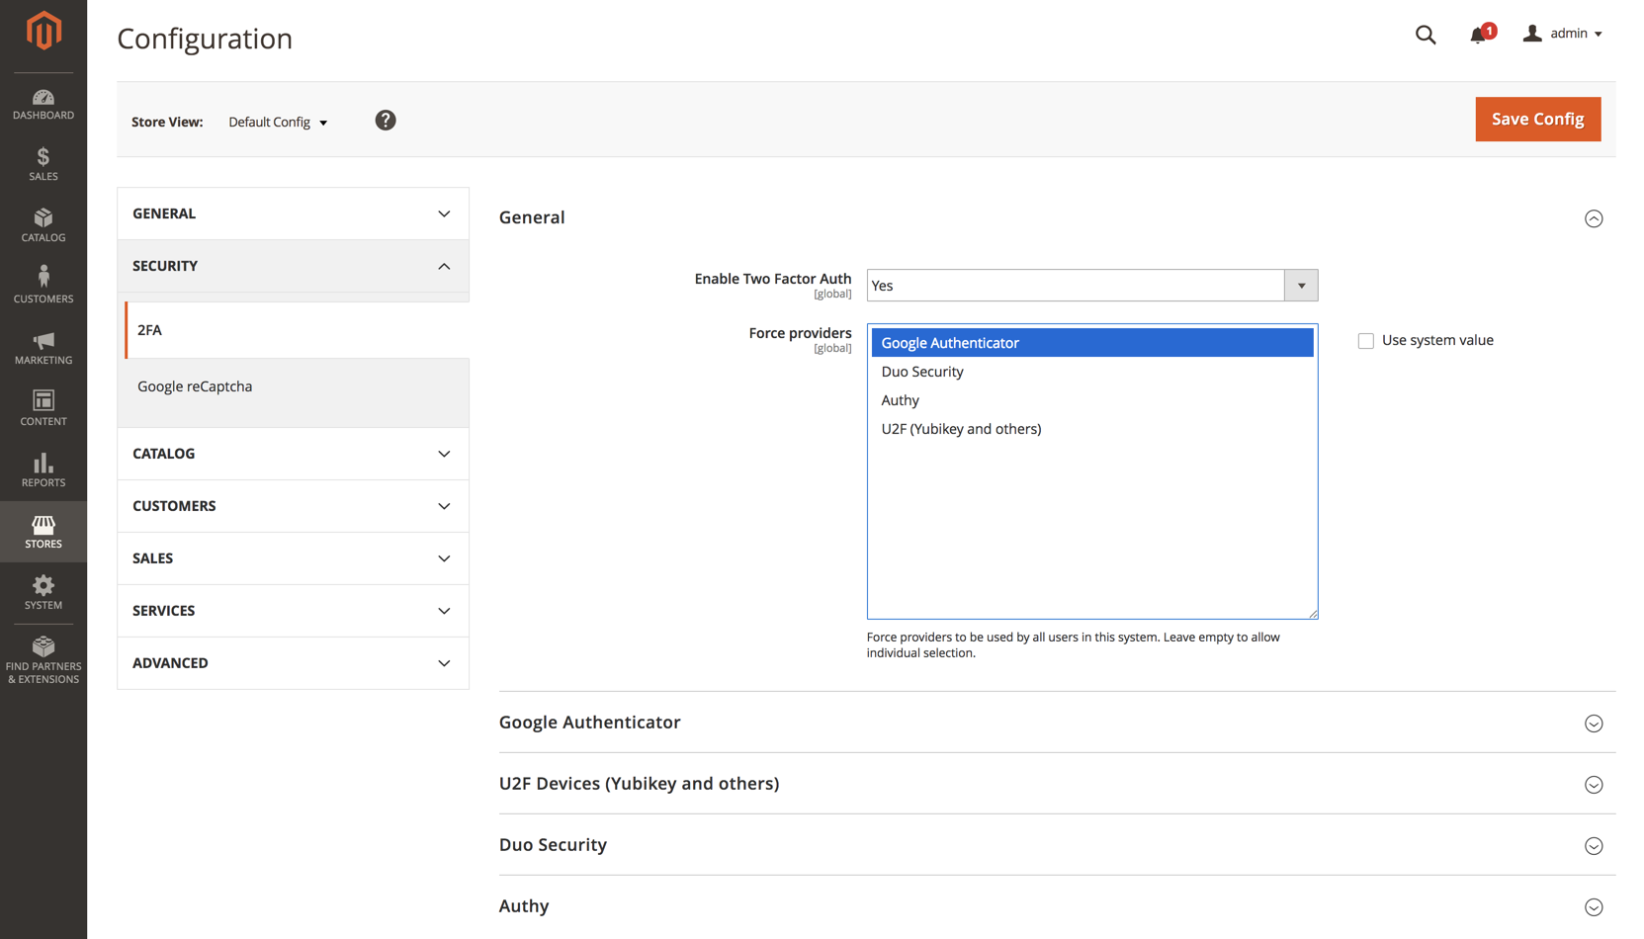The height and width of the screenshot is (939, 1644).
Task: Expand U2F Devices (Yubikey and others) section
Action: click(1057, 784)
